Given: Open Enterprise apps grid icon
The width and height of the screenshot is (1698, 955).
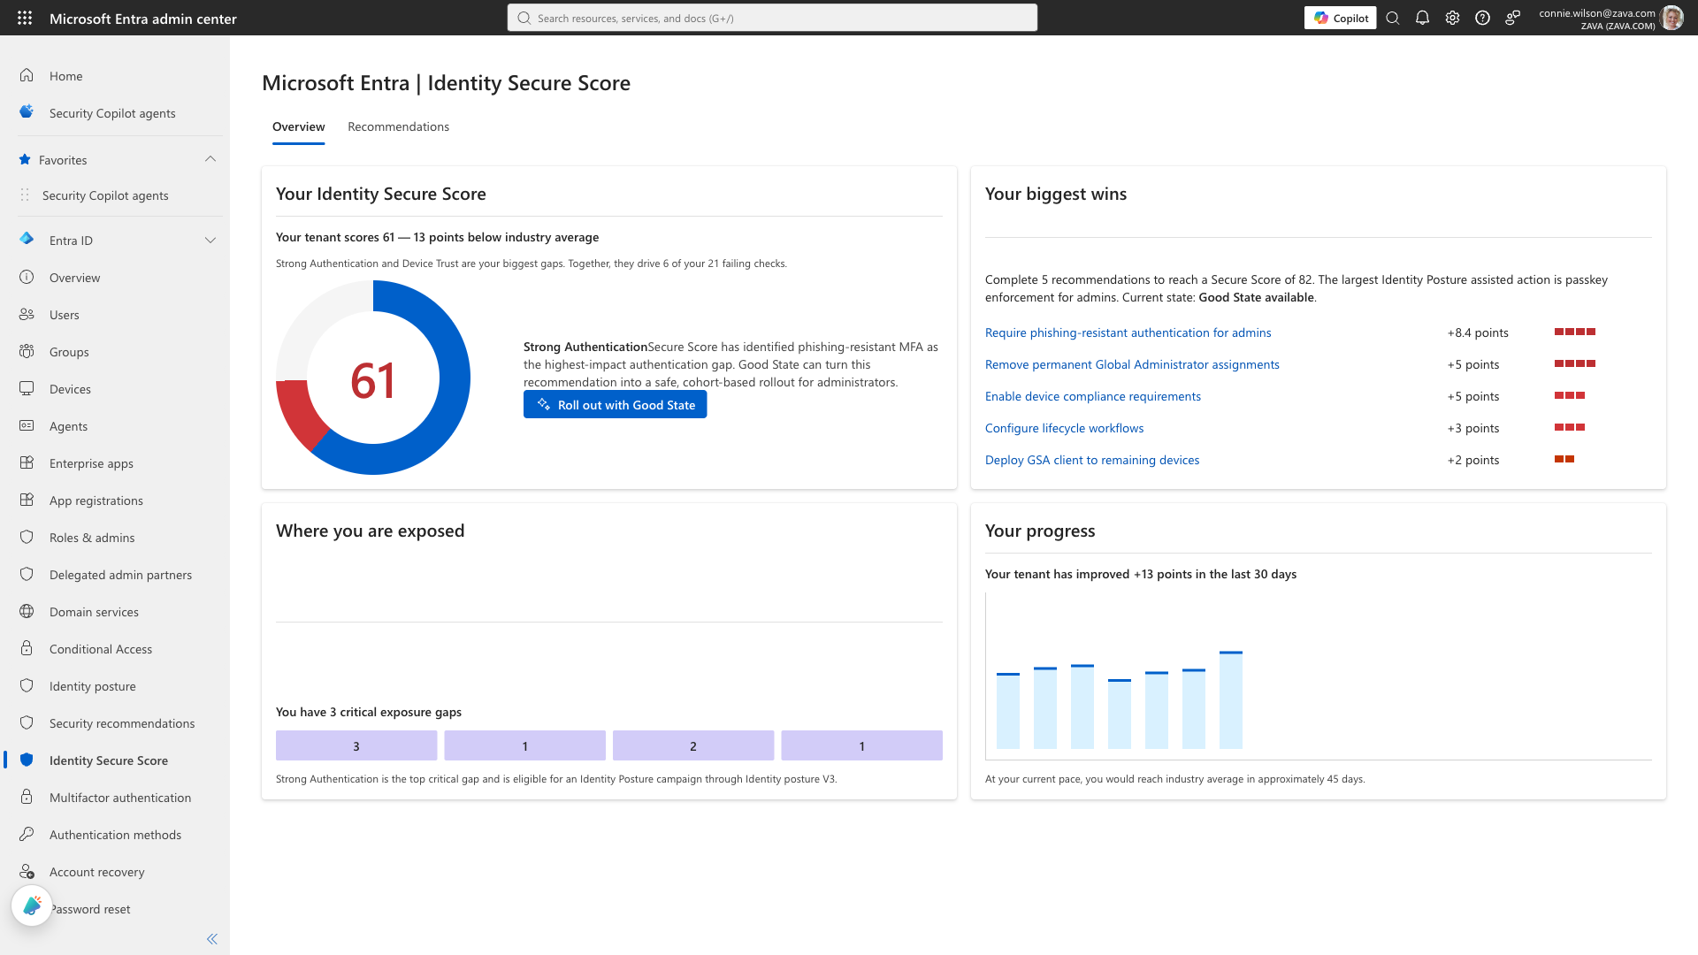Looking at the screenshot, I should (27, 462).
